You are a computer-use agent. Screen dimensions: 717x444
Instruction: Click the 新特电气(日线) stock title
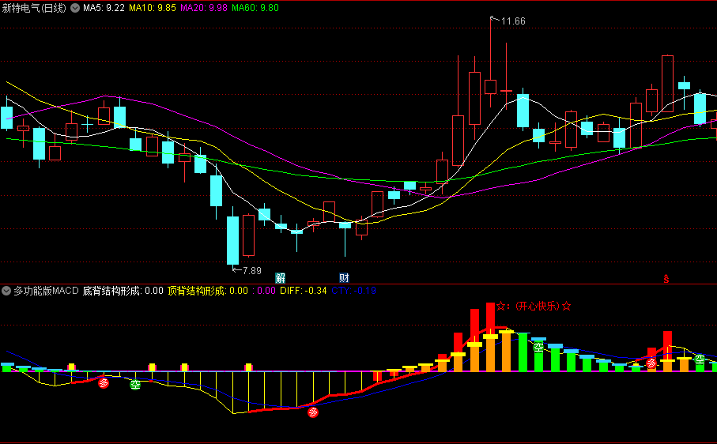34,8
